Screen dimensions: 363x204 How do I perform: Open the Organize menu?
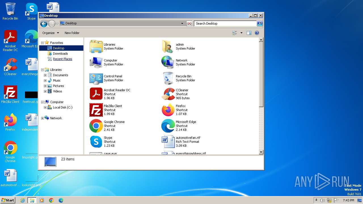[x=50, y=33]
